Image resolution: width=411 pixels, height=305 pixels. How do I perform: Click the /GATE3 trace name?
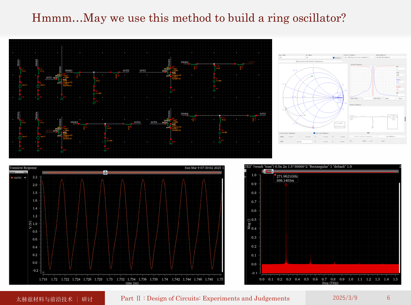(x=18, y=178)
